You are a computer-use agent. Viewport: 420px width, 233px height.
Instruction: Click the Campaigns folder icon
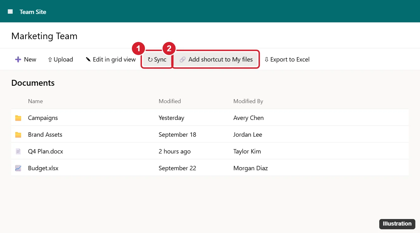[18, 118]
